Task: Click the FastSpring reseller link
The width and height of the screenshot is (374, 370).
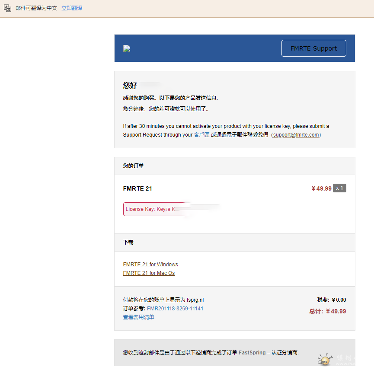Action: tap(252, 352)
